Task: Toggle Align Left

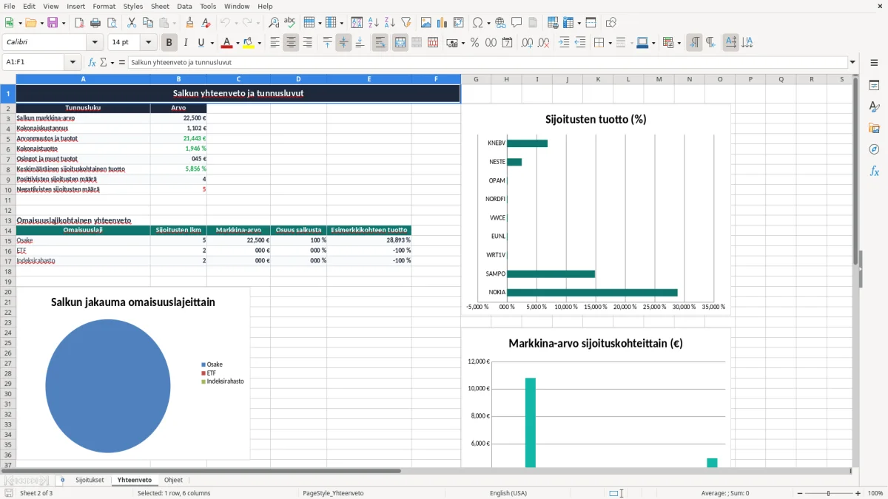Action: pos(275,43)
